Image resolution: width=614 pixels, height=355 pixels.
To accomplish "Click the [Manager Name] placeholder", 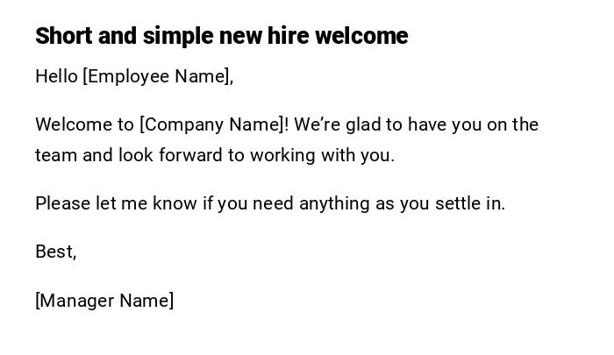I will tap(104, 301).
